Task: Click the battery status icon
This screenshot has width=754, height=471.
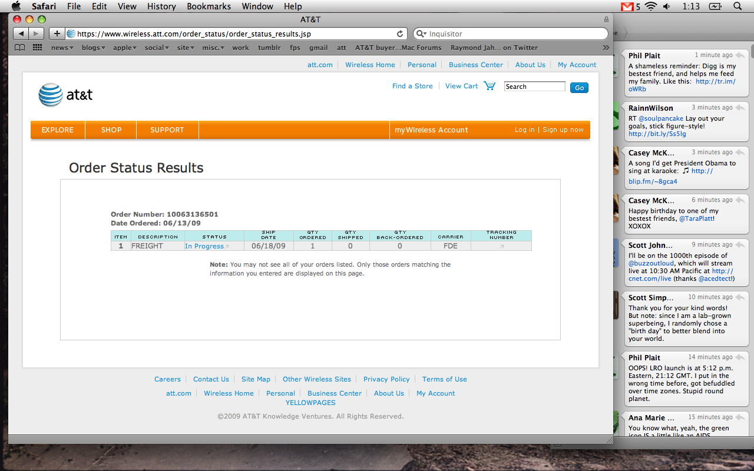Action: (715, 6)
